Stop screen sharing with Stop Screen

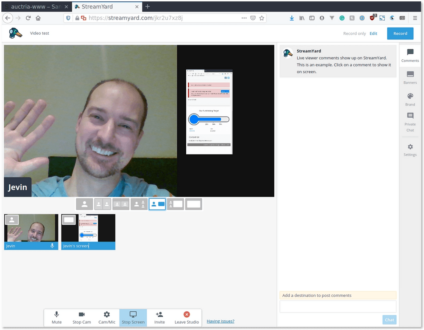tap(133, 318)
